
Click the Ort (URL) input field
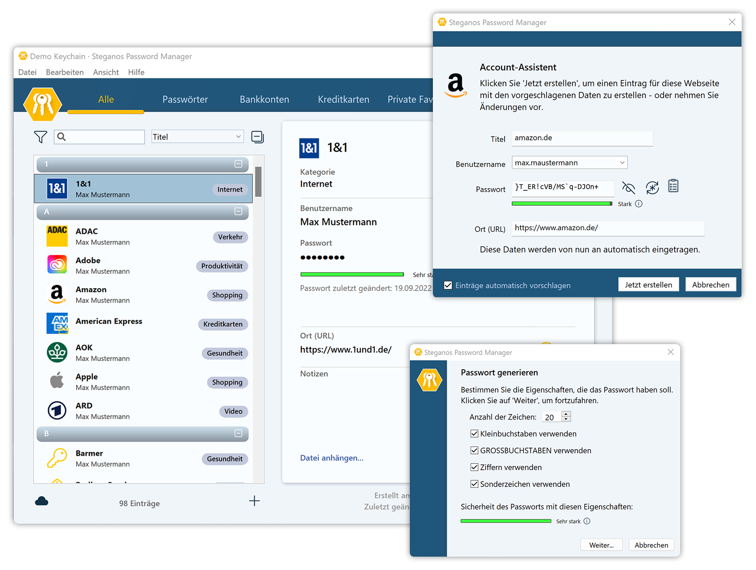coord(608,228)
